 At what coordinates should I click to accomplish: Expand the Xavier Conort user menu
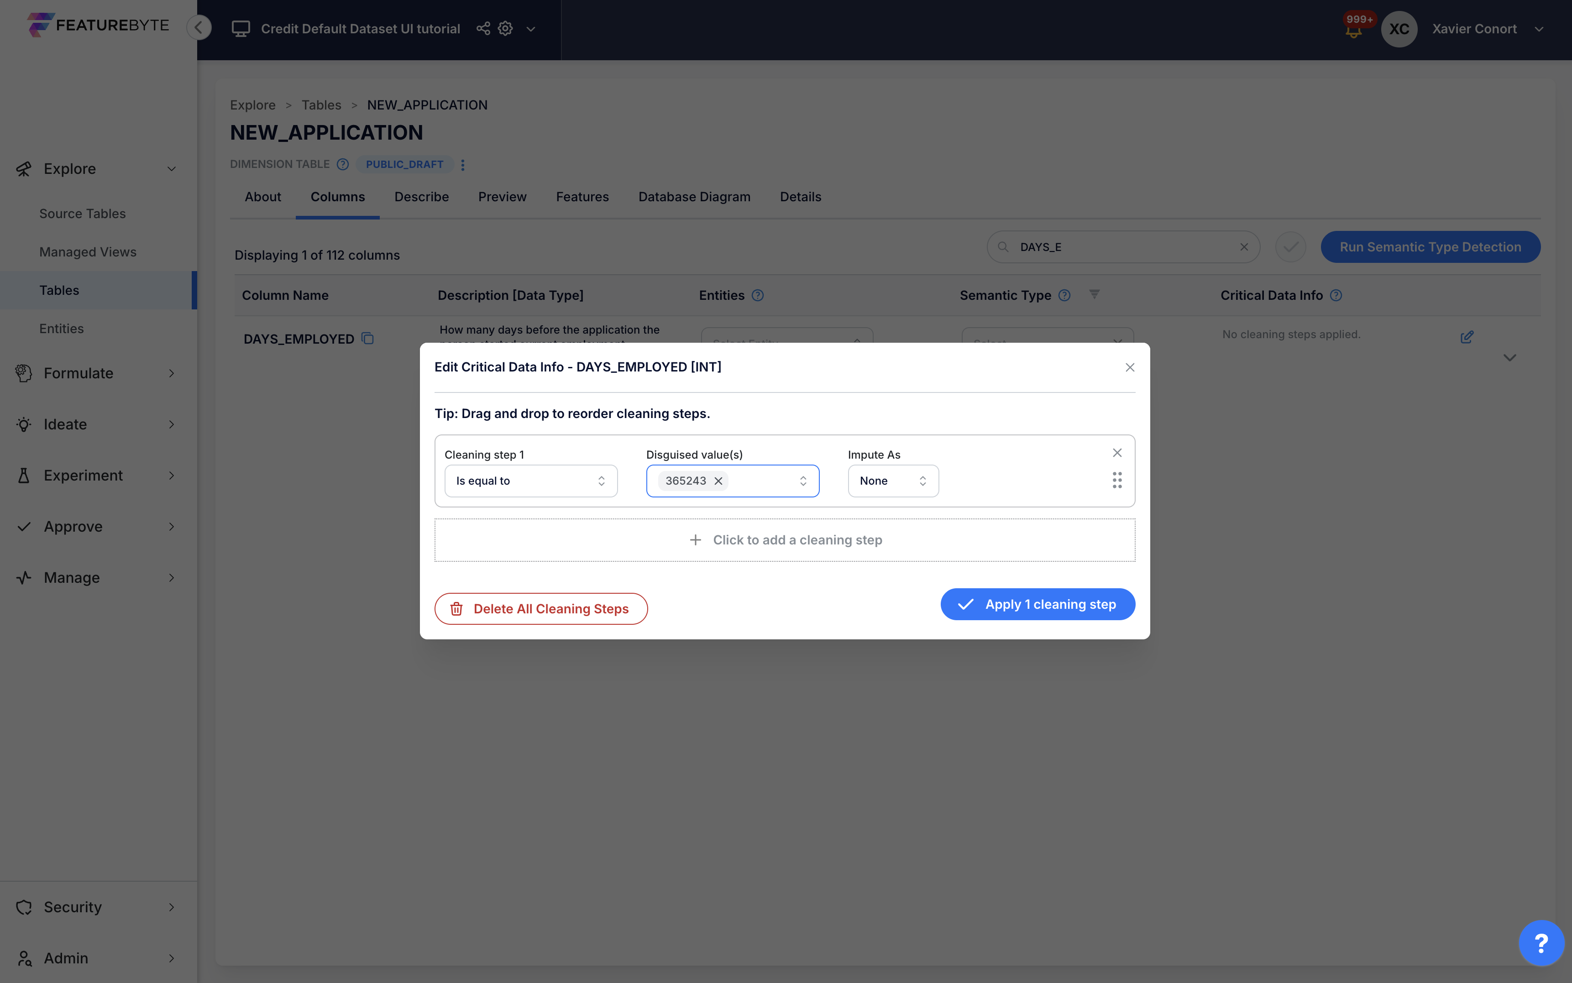(1538, 29)
